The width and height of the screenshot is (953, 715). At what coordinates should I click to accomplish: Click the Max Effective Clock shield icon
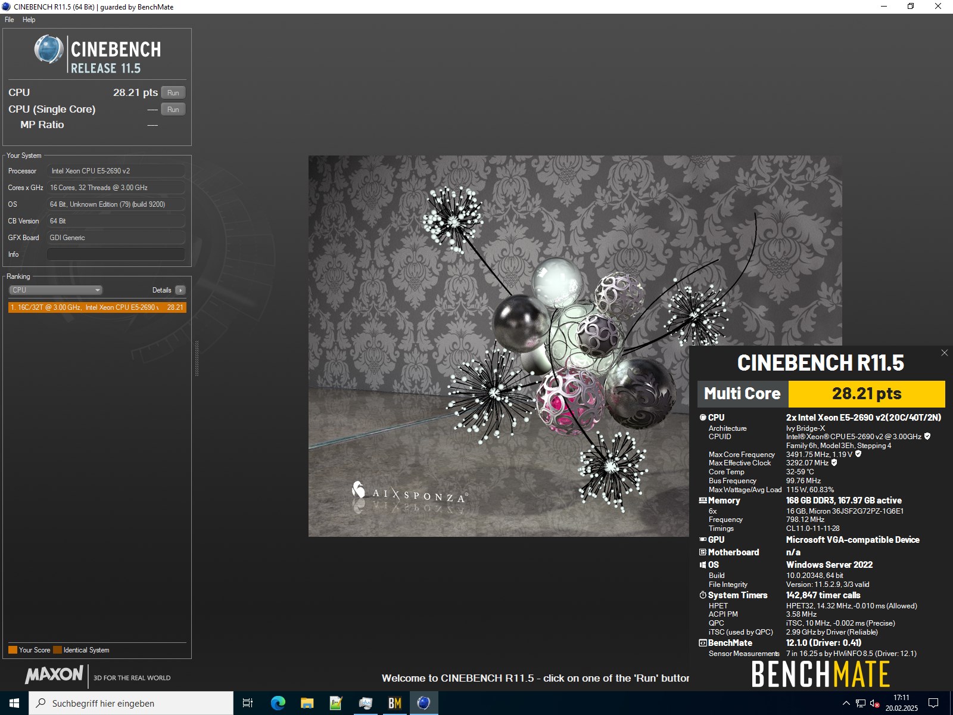834,462
